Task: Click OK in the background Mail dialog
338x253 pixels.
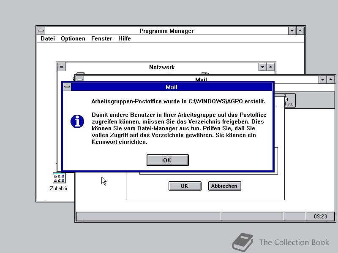Action: click(x=185, y=186)
